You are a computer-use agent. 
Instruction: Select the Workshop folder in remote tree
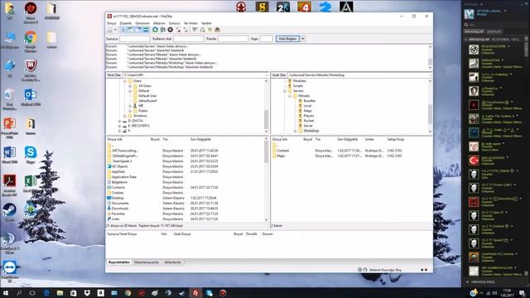[311, 131]
